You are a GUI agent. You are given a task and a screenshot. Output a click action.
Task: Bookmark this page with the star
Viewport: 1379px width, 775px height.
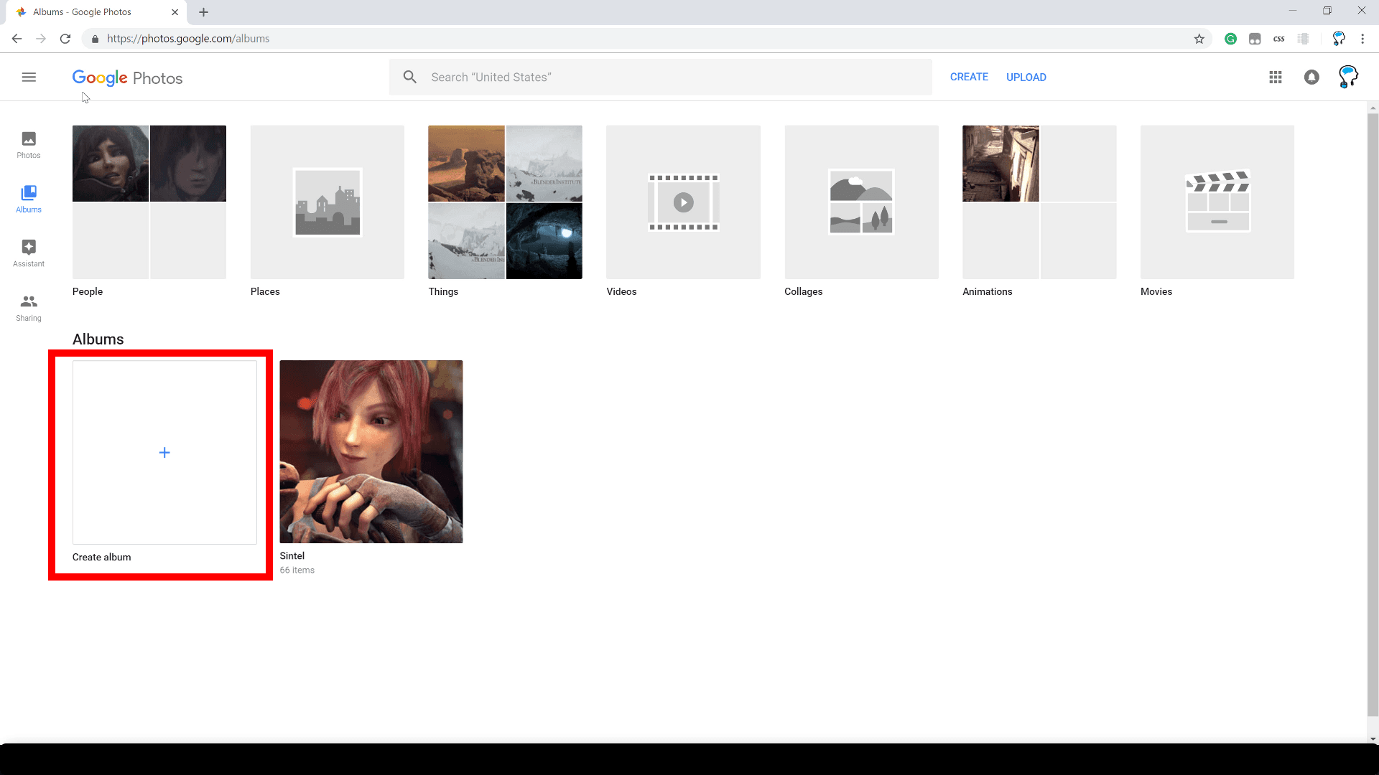coord(1199,39)
